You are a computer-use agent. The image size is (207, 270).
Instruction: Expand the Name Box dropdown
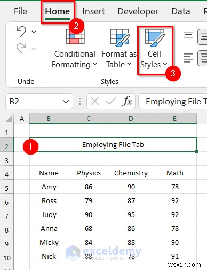tap(66, 102)
